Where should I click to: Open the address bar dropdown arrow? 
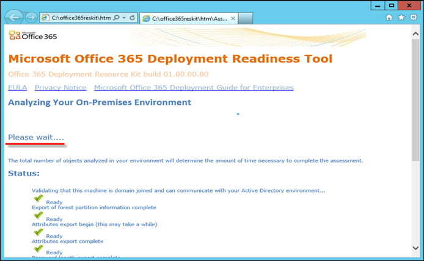[124, 18]
